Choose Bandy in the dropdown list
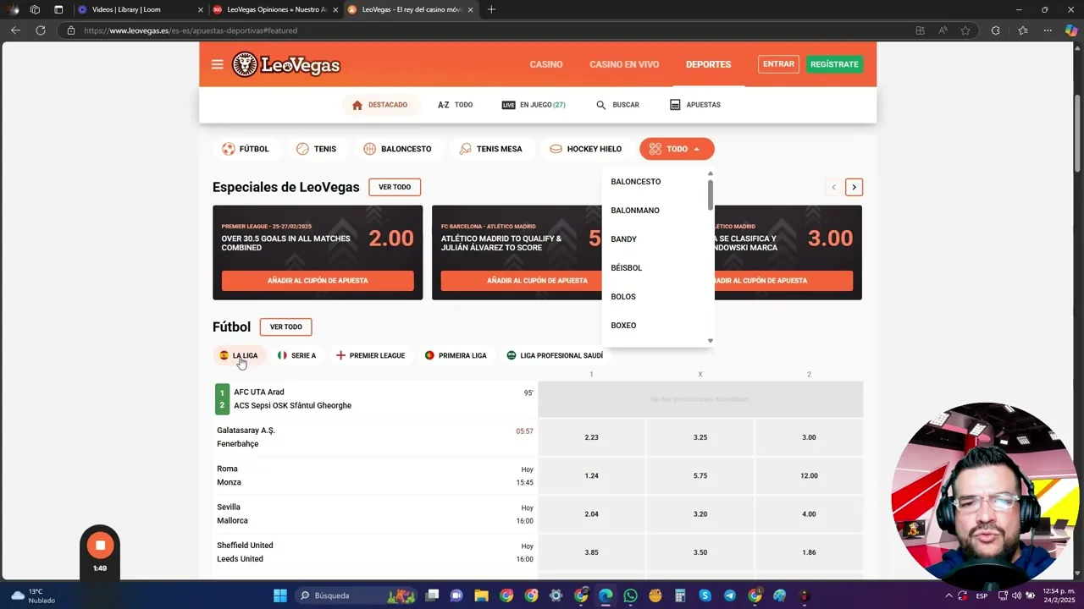The image size is (1084, 609). [x=654, y=239]
